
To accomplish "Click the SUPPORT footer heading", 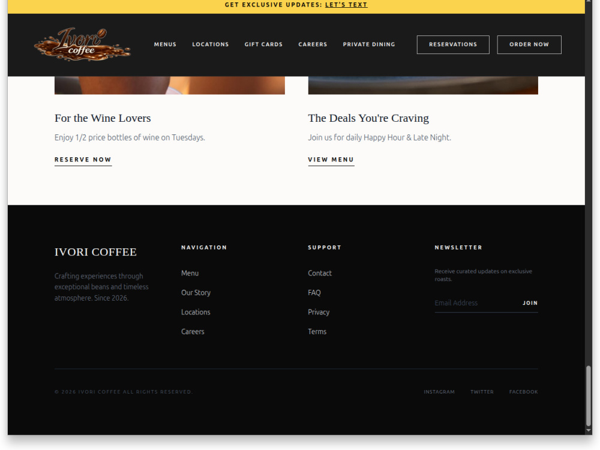I will tap(325, 248).
